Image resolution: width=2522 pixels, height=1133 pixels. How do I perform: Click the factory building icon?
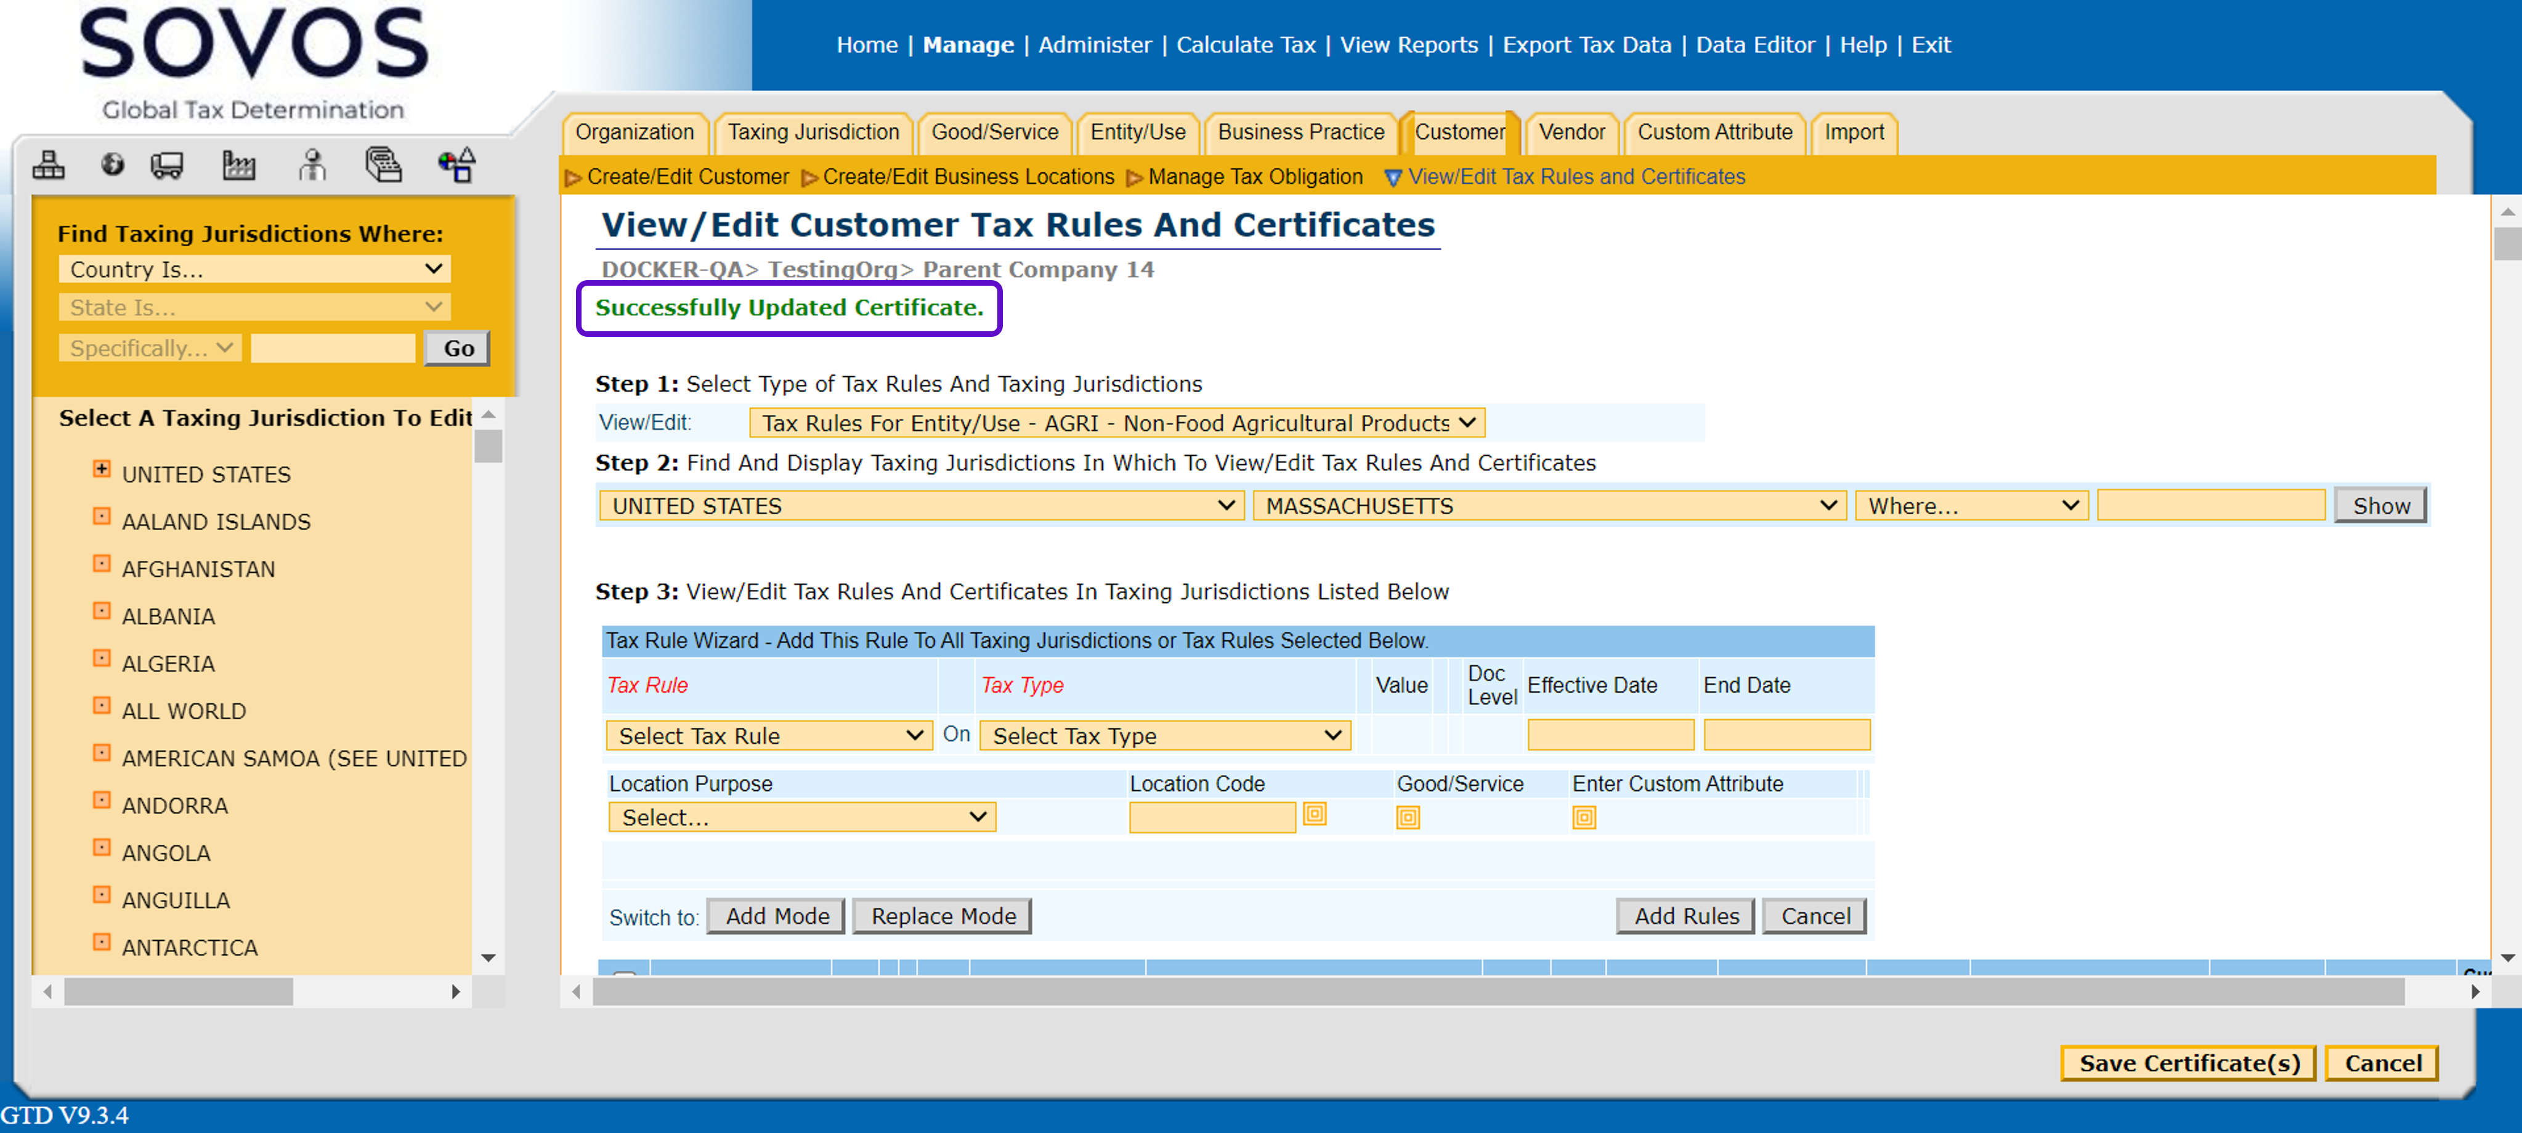click(238, 164)
